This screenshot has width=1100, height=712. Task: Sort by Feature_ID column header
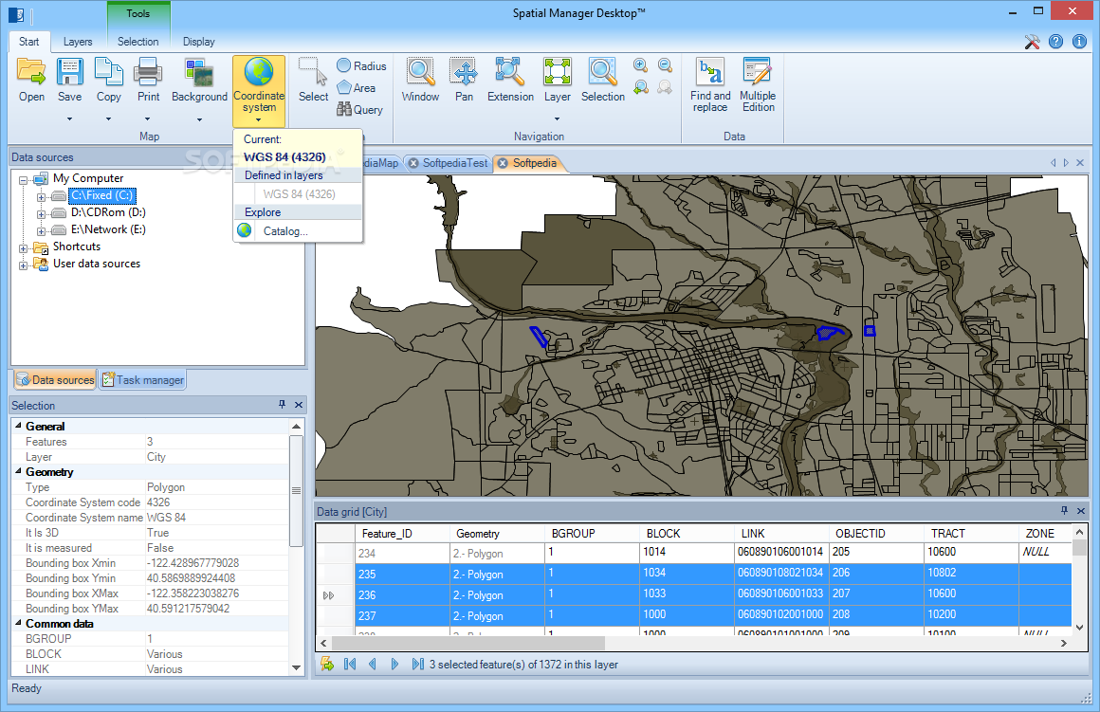[x=401, y=533]
